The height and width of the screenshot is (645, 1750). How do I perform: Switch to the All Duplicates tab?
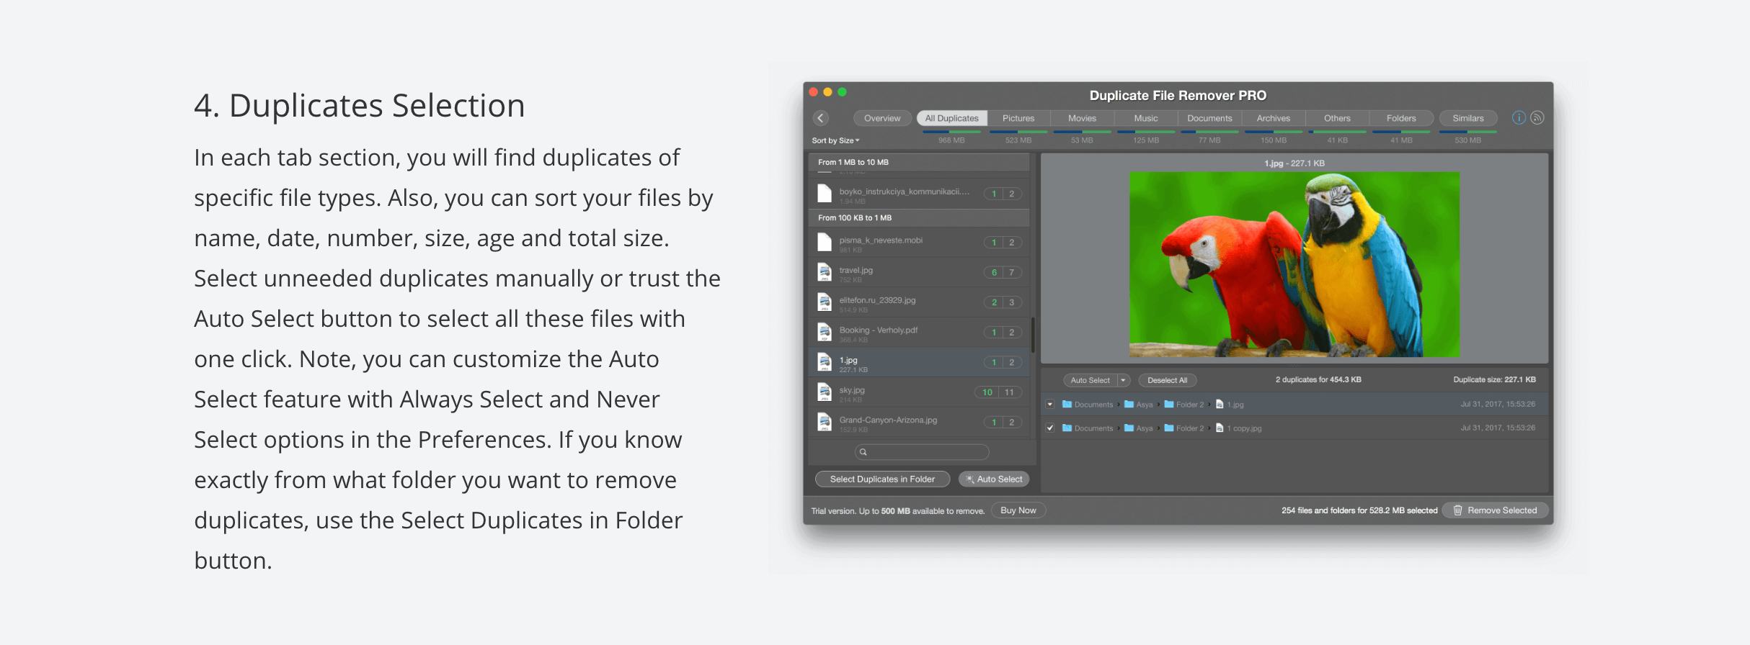(951, 118)
